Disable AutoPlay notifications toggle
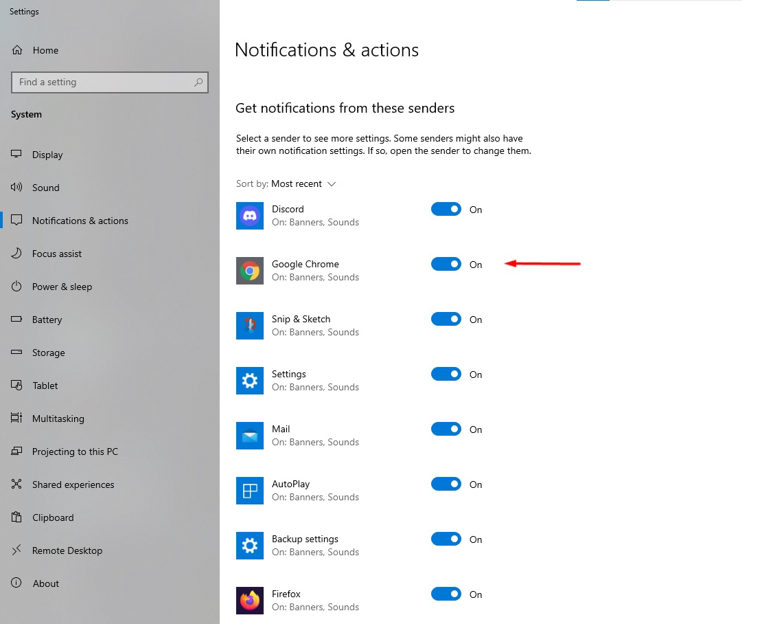 tap(446, 484)
